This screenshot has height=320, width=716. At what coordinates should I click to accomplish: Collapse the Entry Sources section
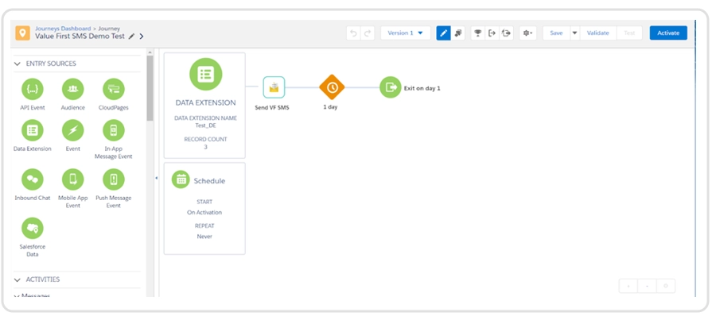[x=18, y=64]
